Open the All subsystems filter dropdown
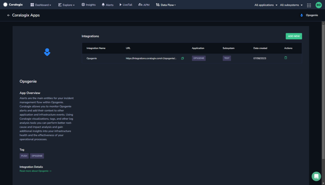 pyautogui.click(x=291, y=5)
